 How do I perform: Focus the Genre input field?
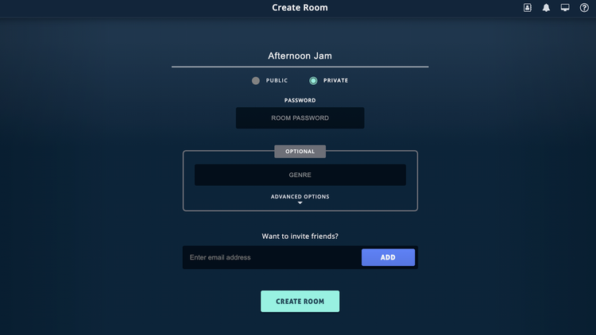click(x=300, y=175)
